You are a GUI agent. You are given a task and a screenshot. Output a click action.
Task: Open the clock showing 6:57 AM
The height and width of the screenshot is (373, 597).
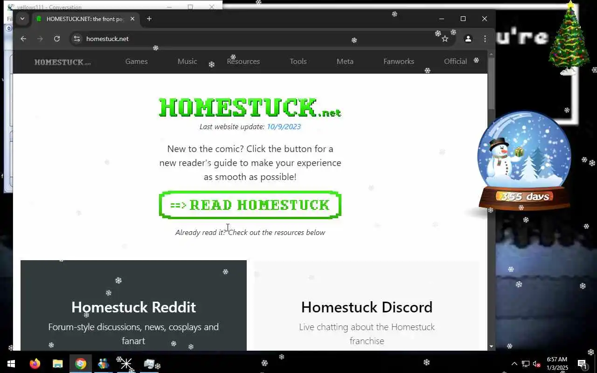coord(557,364)
